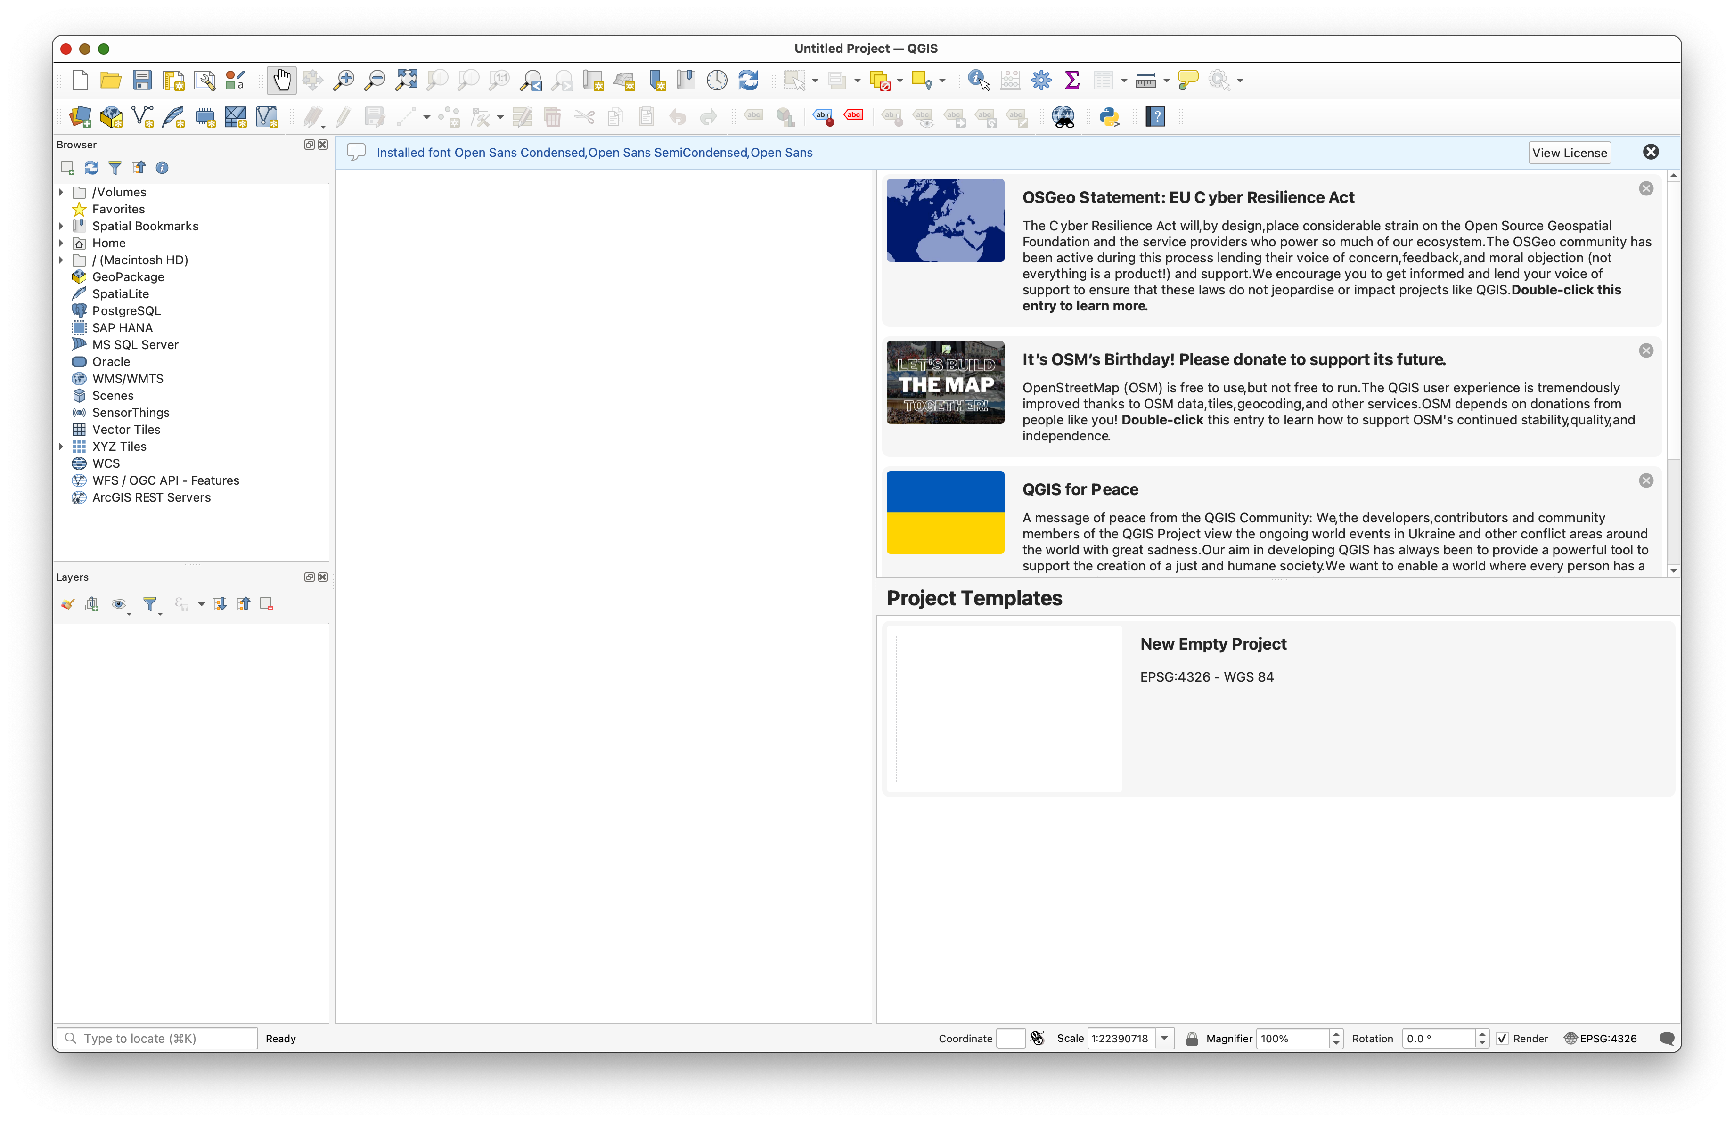Expand the Spatial Bookmarks node
This screenshot has height=1122, width=1734.
coord(61,227)
